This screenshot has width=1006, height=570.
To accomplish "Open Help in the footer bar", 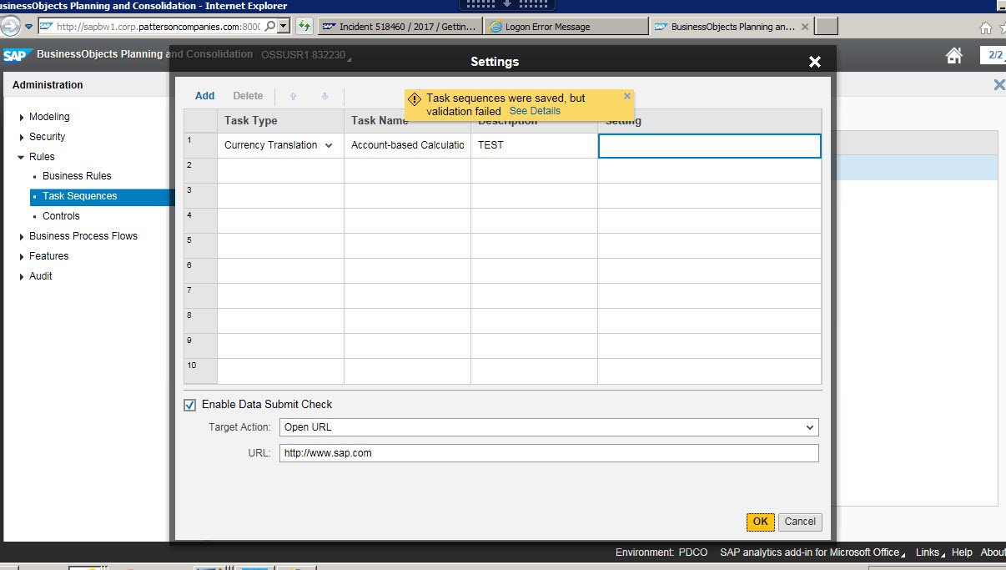I will [x=962, y=552].
